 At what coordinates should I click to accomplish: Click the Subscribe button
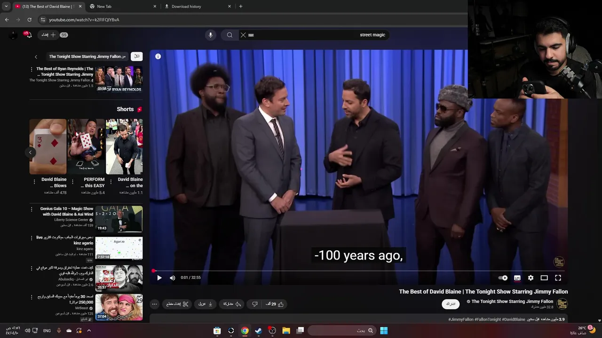(x=451, y=304)
